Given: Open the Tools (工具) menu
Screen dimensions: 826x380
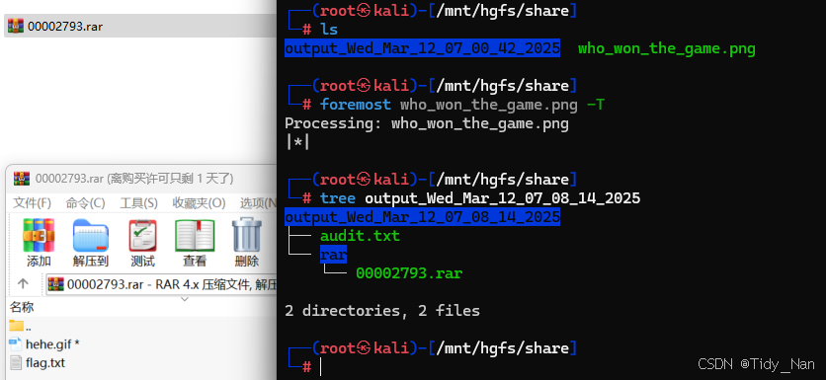Looking at the screenshot, I should tap(138, 203).
